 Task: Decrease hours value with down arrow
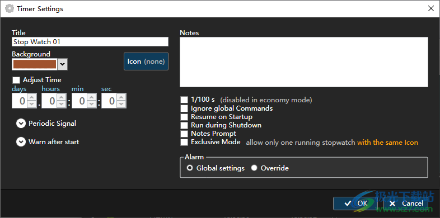62,104
